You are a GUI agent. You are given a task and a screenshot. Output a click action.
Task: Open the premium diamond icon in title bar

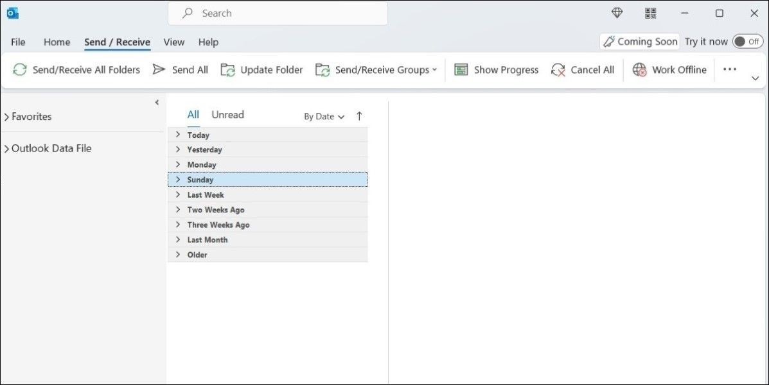617,13
